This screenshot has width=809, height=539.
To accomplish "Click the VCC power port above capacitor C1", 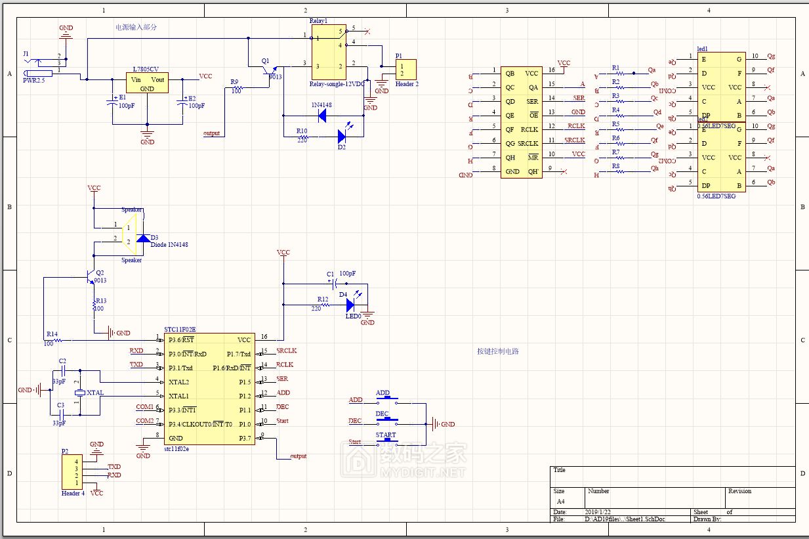I will coord(283,253).
